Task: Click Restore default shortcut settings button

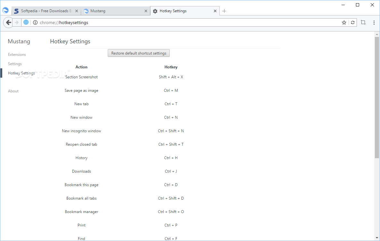Action: coord(139,53)
